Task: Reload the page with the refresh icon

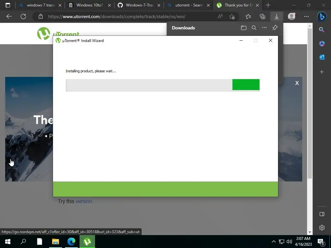Action: [x=23, y=16]
